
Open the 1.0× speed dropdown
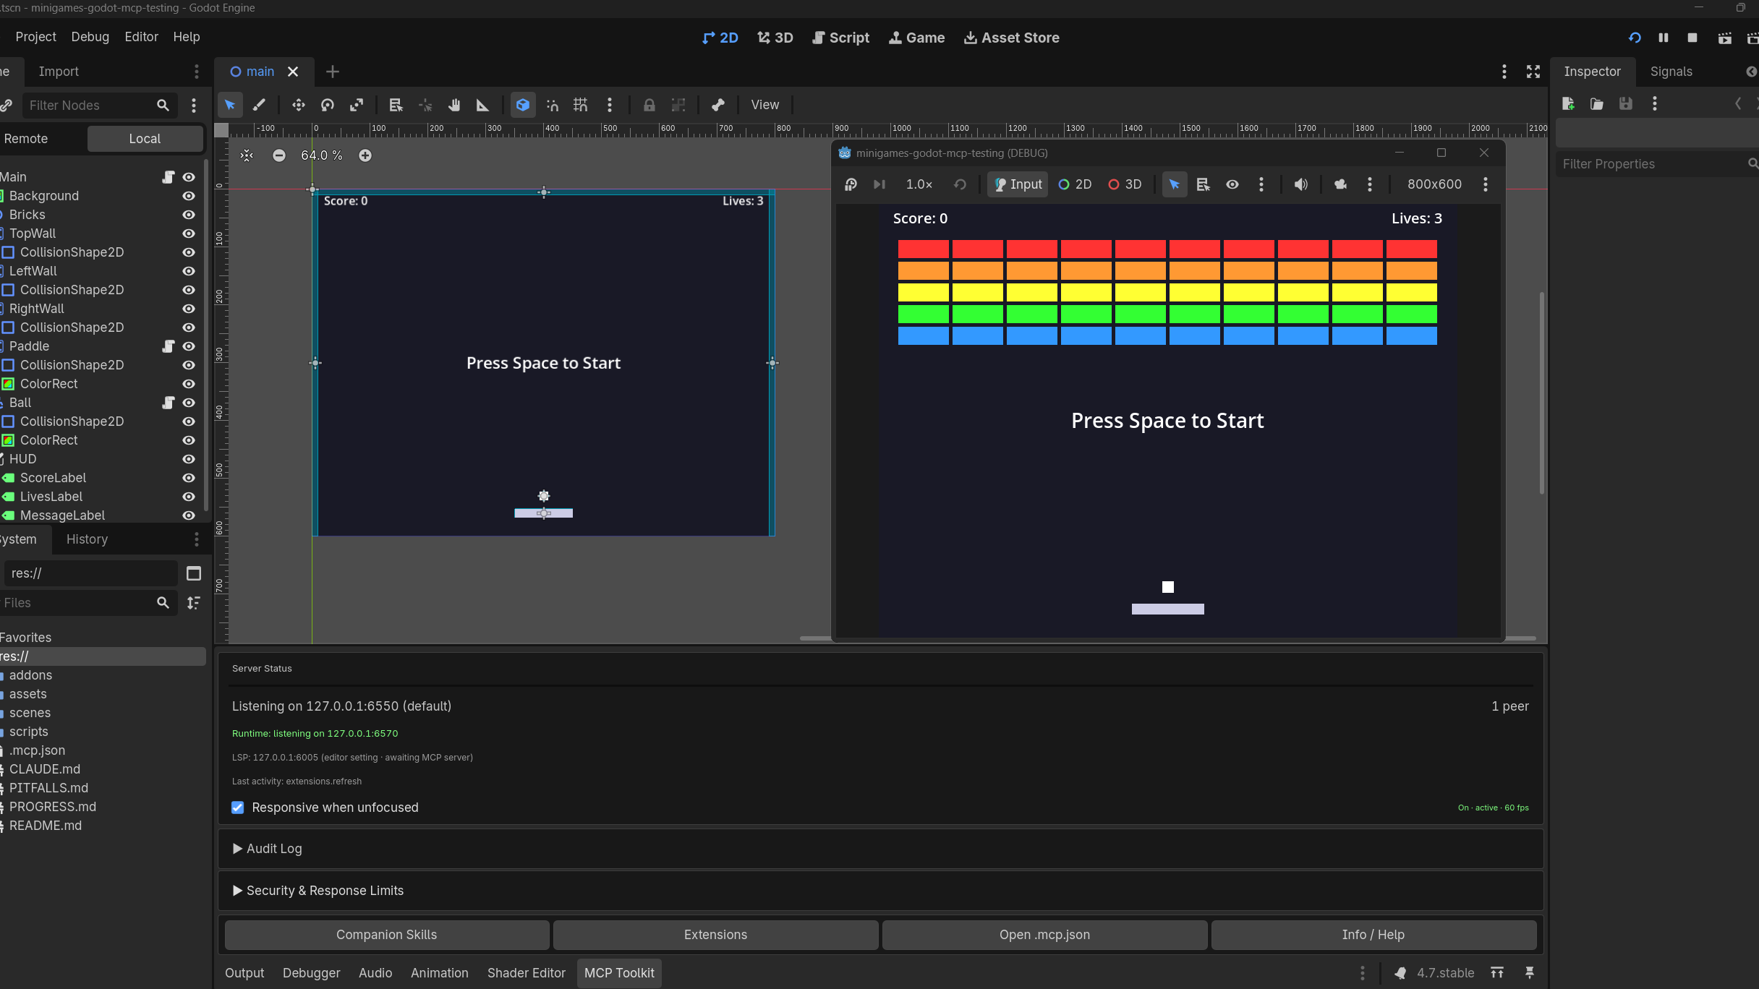[919, 184]
